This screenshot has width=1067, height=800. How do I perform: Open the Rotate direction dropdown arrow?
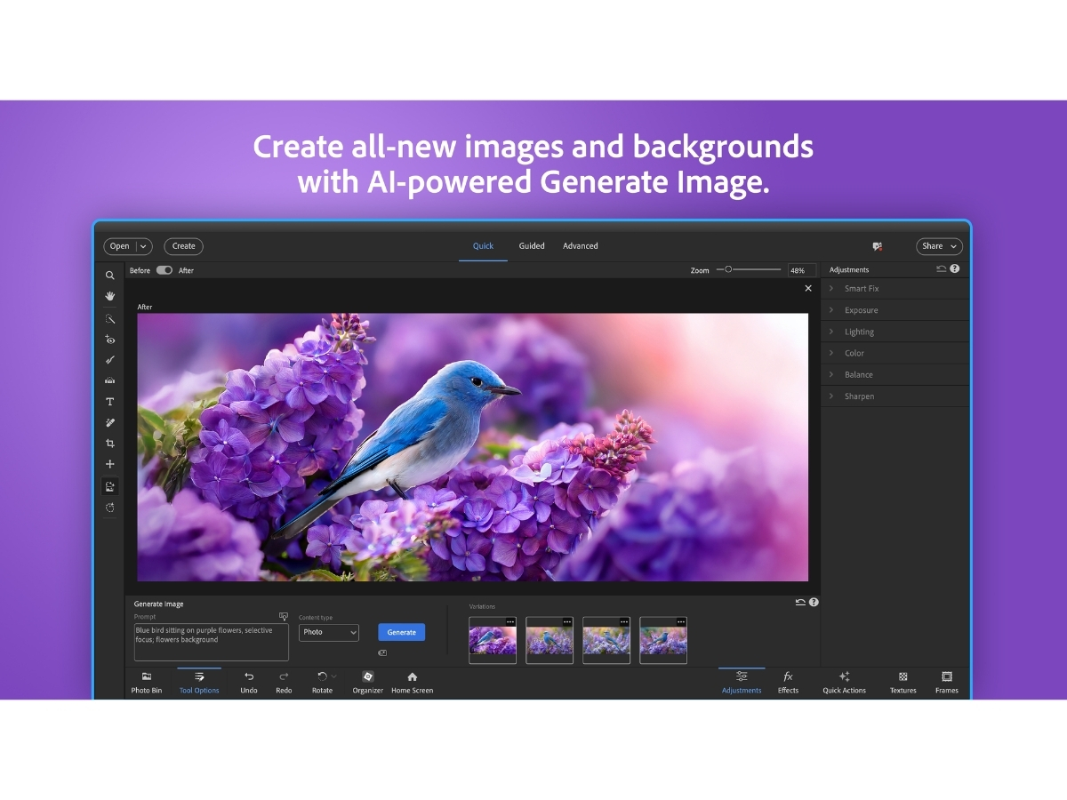pos(333,676)
